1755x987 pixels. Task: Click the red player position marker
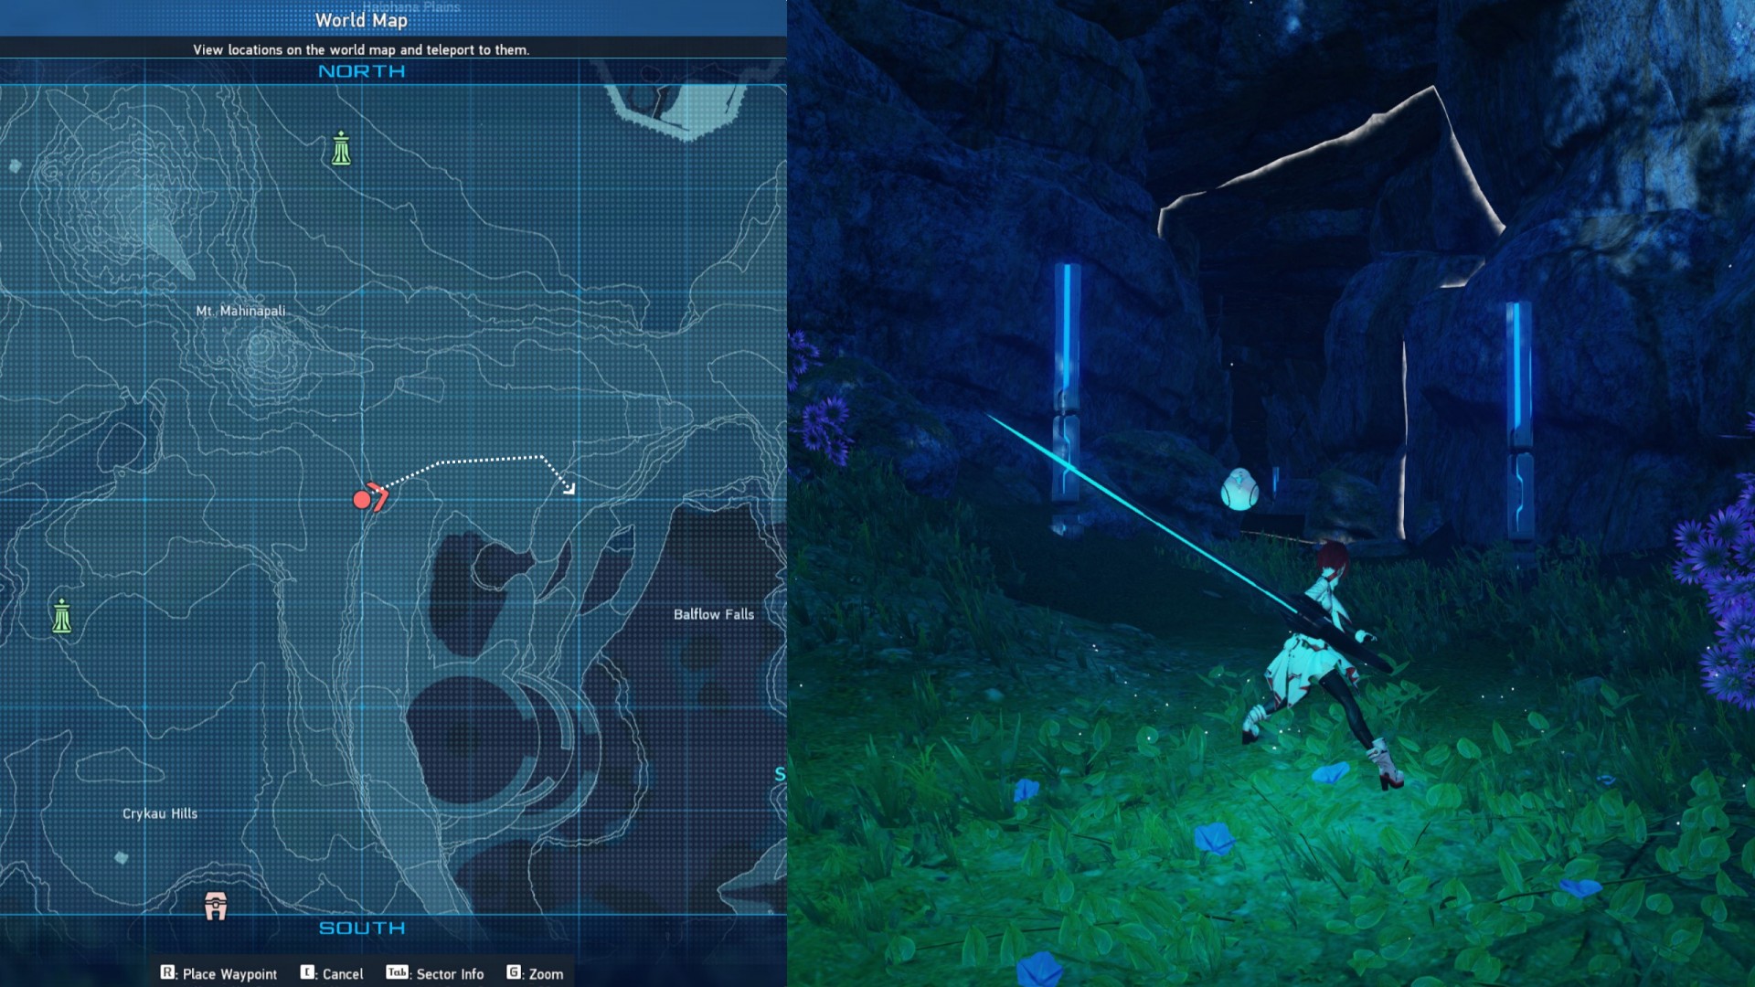(363, 499)
